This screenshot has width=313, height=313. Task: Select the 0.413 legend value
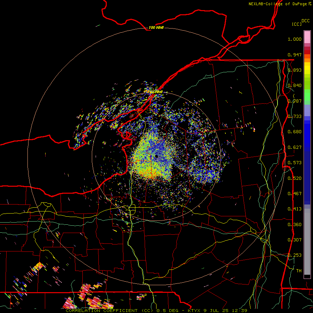(x=295, y=209)
